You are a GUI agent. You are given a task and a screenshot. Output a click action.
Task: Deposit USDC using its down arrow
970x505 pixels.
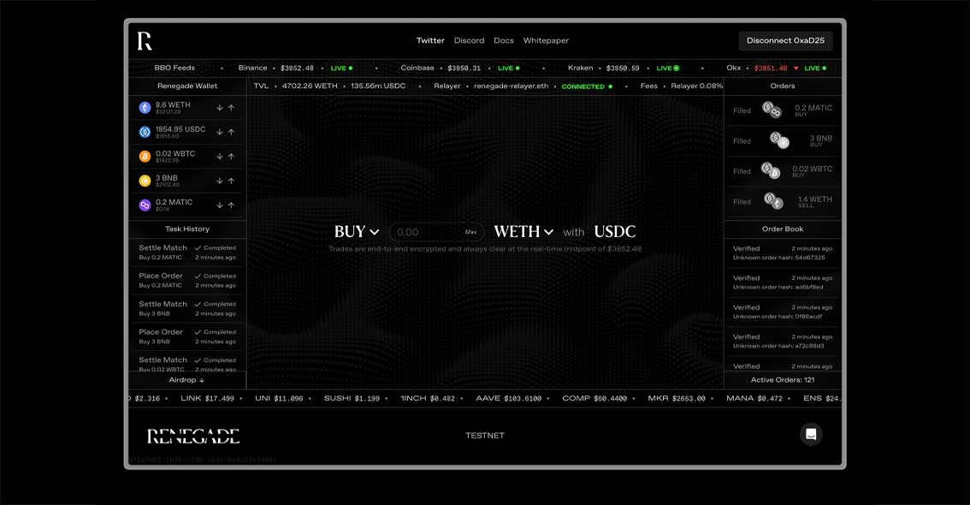220,132
